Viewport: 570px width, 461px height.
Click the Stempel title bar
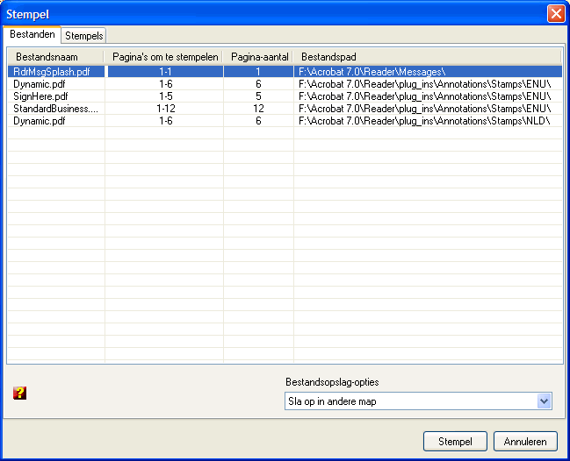[263, 14]
